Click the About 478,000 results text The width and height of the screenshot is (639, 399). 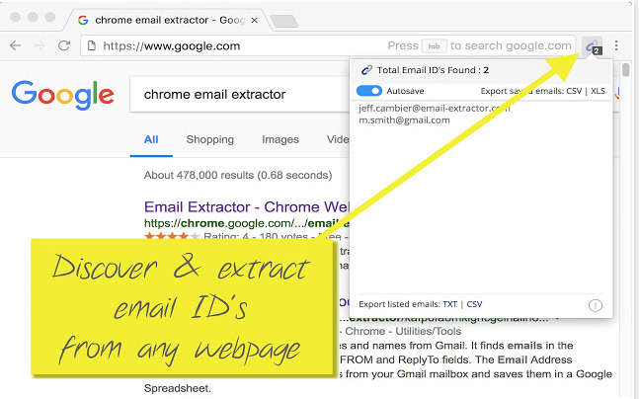[x=238, y=175]
